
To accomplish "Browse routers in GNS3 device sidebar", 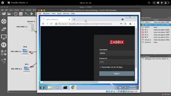I will pyautogui.click(x=4, y=21).
